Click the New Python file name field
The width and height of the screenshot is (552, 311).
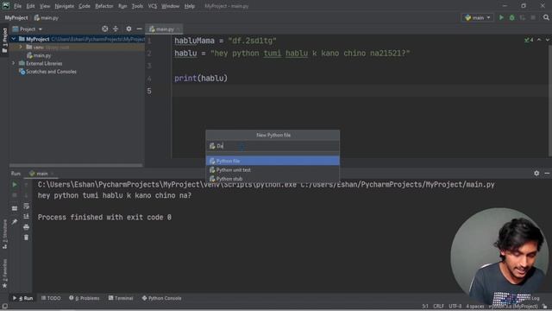(x=273, y=146)
